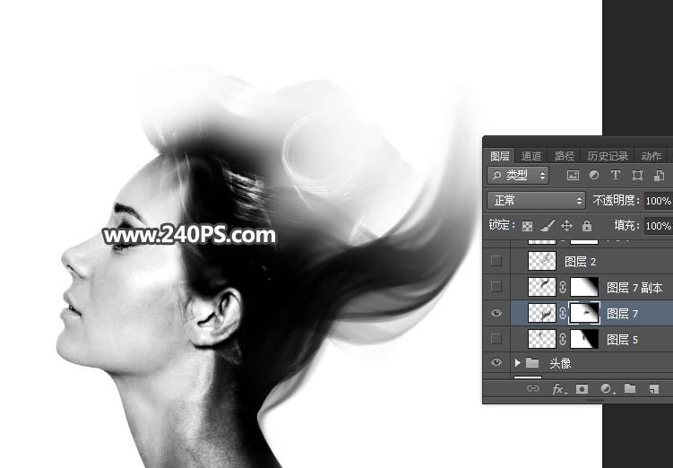Toggle mask link on 图层 7 副本
This screenshot has height=468, width=673.
[563, 287]
